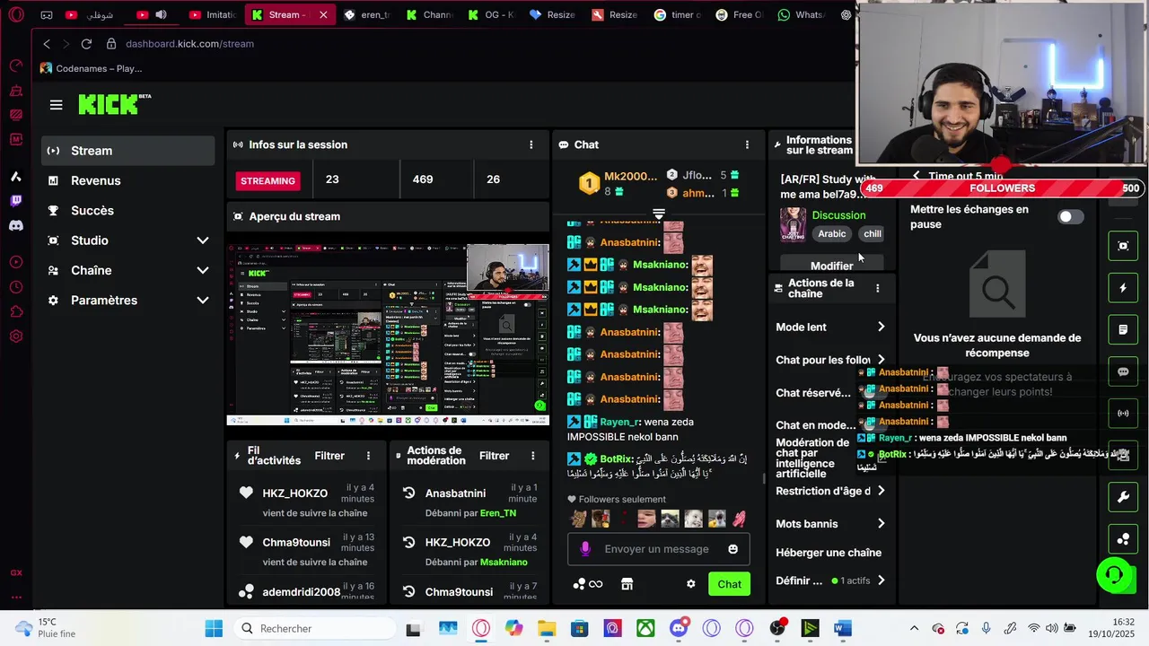Open the hamburger menu beside the Kick logo
The width and height of the screenshot is (1149, 646).
56,105
